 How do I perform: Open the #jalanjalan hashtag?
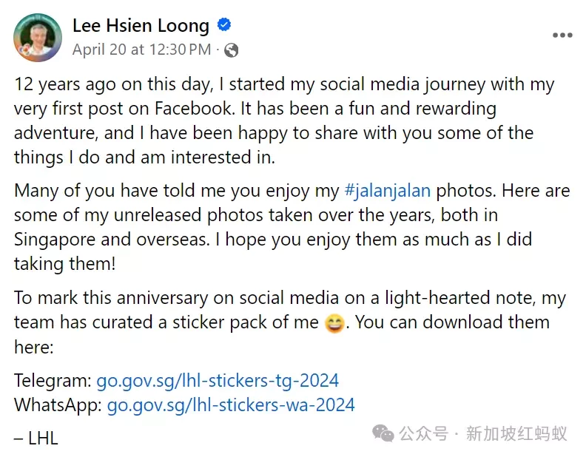coord(387,191)
